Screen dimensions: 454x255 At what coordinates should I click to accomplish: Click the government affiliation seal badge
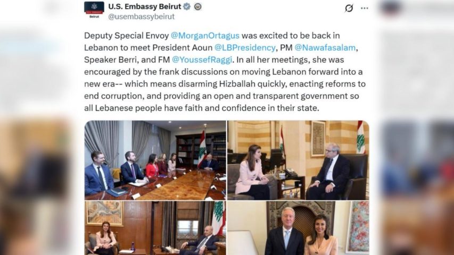(198, 6)
